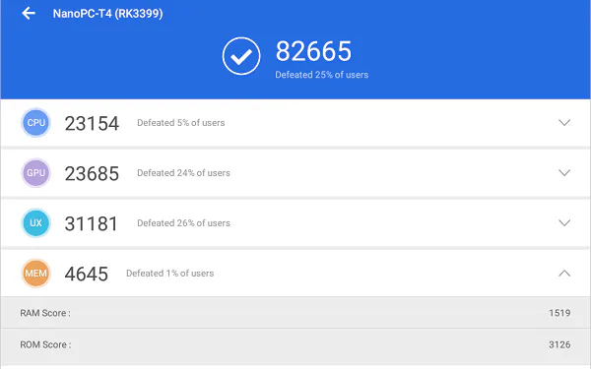The width and height of the screenshot is (591, 369).
Task: Click the RAM score value 1519
Action: click(559, 313)
